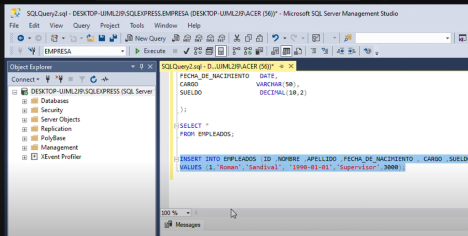Screen dimensions: 468x236
Task: Refresh the Object Explorer
Action: [93, 79]
